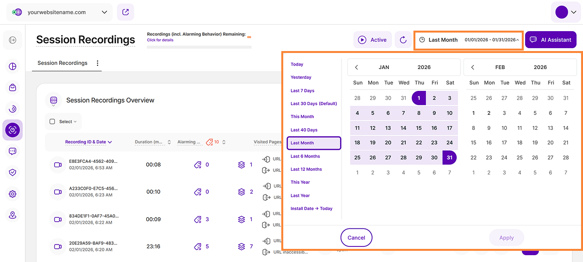Viewport: 583px width, 262px height.
Task: Toggle the Active recording status button
Action: 373,40
